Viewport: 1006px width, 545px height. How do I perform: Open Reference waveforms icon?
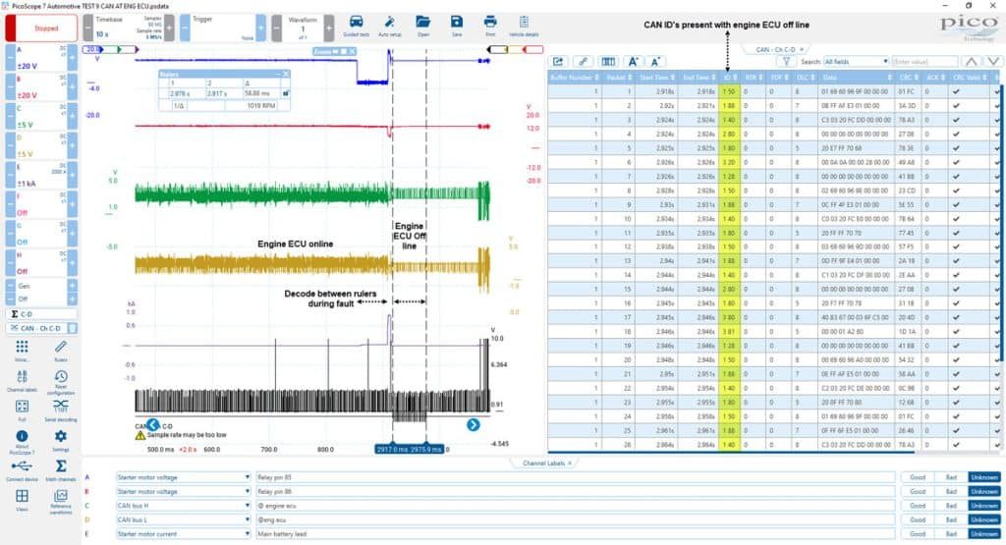coord(60,501)
